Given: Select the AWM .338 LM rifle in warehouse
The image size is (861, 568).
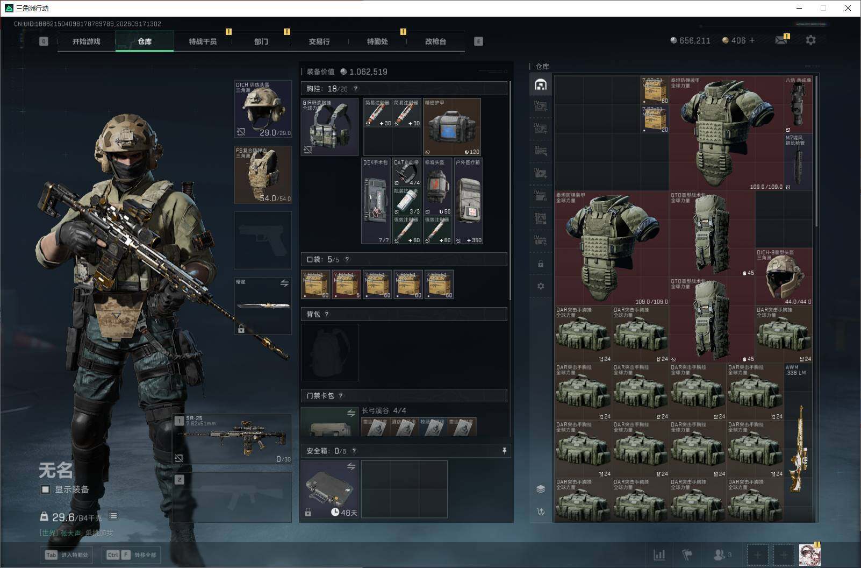Looking at the screenshot, I should [x=798, y=442].
